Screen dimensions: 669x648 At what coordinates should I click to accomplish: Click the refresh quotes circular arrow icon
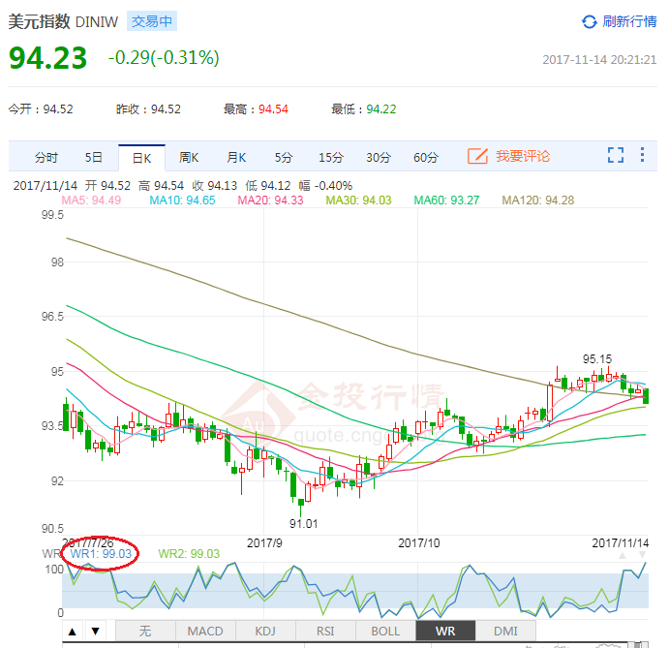tap(590, 21)
